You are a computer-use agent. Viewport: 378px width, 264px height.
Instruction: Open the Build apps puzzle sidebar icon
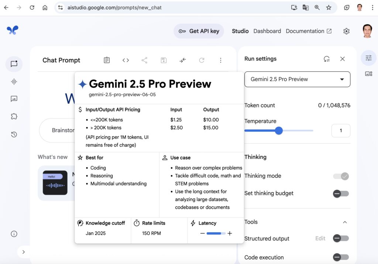point(14,116)
